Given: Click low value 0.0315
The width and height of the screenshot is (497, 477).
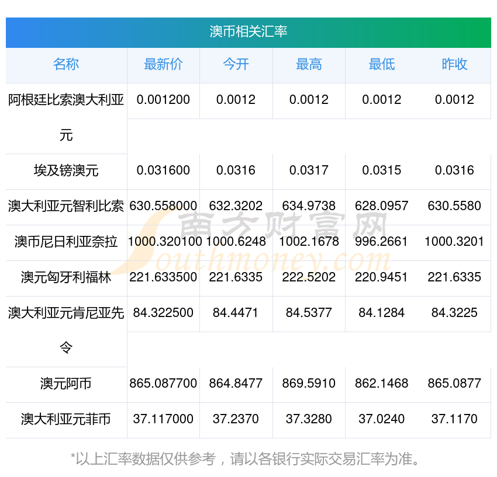Looking at the screenshot, I should coord(382,170).
